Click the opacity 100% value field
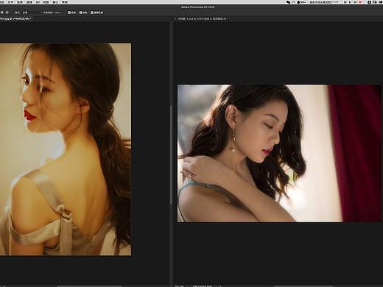Image resolution: width=383 pixels, height=287 pixels. tap(57, 13)
